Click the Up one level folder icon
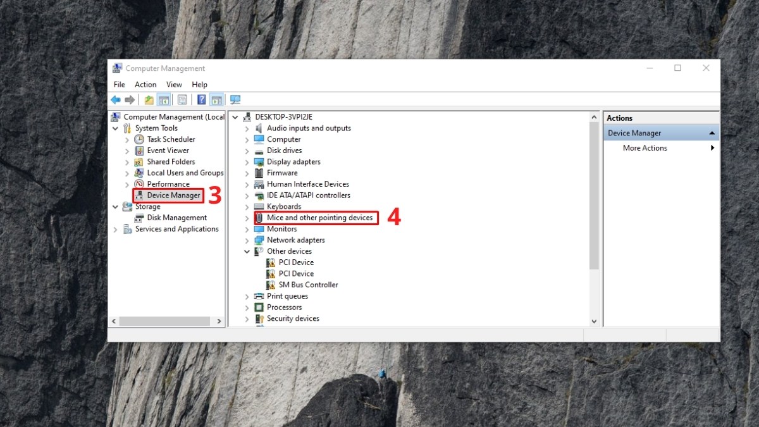Image resolution: width=759 pixels, height=427 pixels. tap(149, 100)
